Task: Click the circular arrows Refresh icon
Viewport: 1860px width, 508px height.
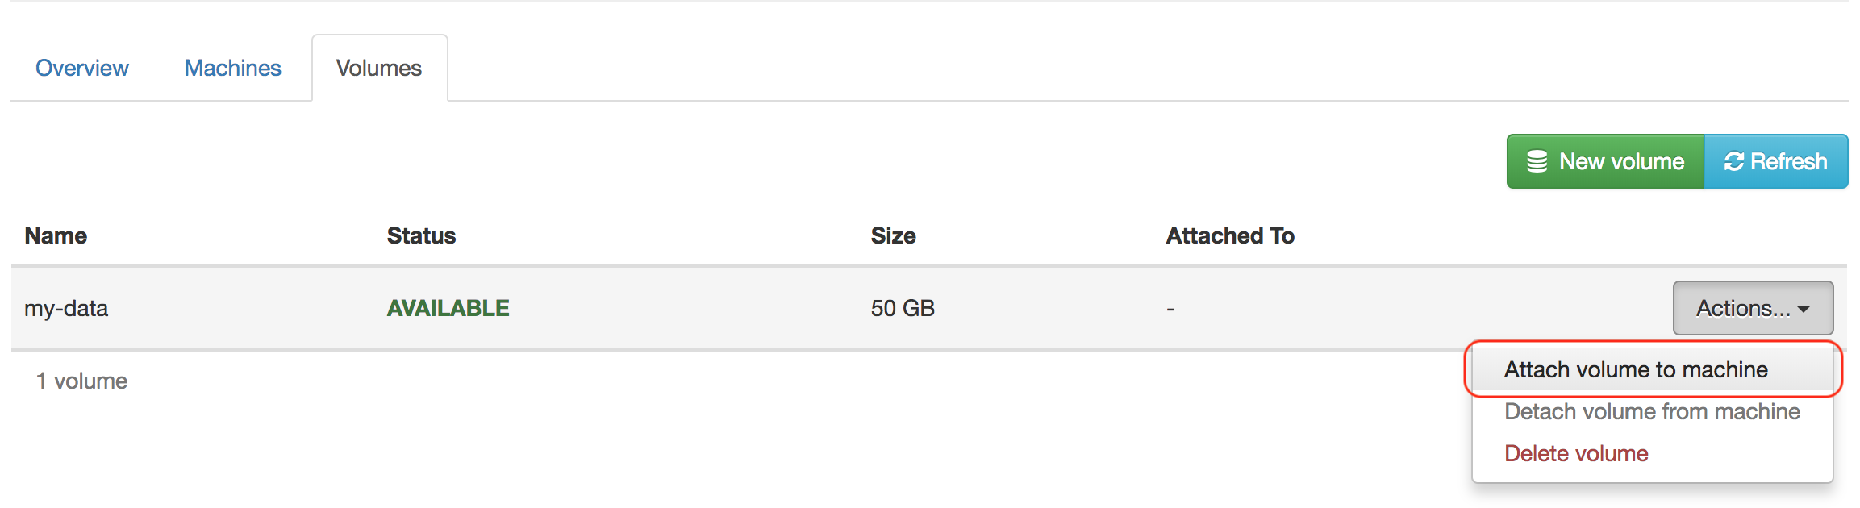Action: coord(1733,162)
